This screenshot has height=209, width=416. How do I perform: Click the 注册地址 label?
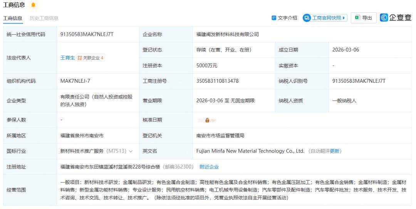pyautogui.click(x=16, y=167)
